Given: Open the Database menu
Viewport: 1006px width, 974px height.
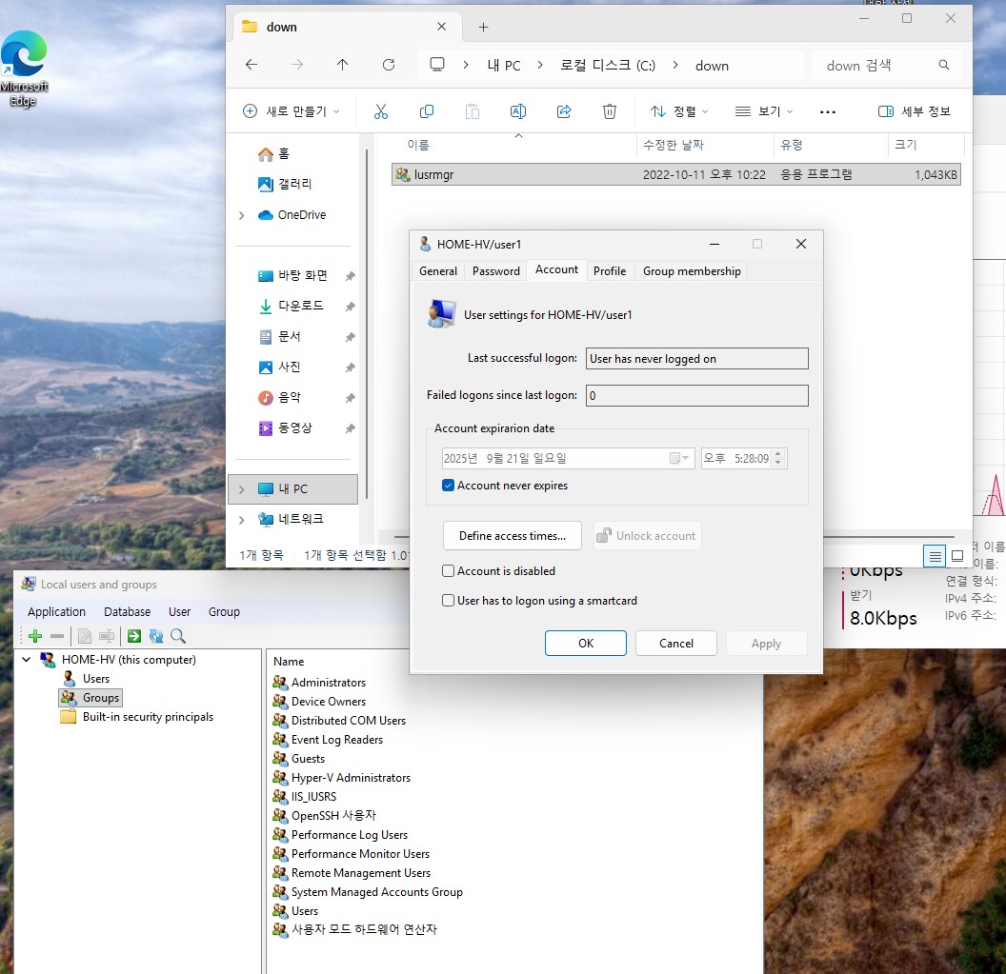Looking at the screenshot, I should click(x=127, y=612).
